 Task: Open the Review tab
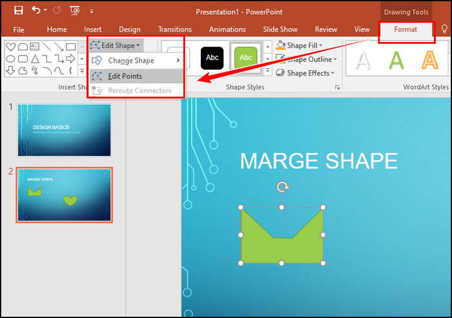[325, 30]
